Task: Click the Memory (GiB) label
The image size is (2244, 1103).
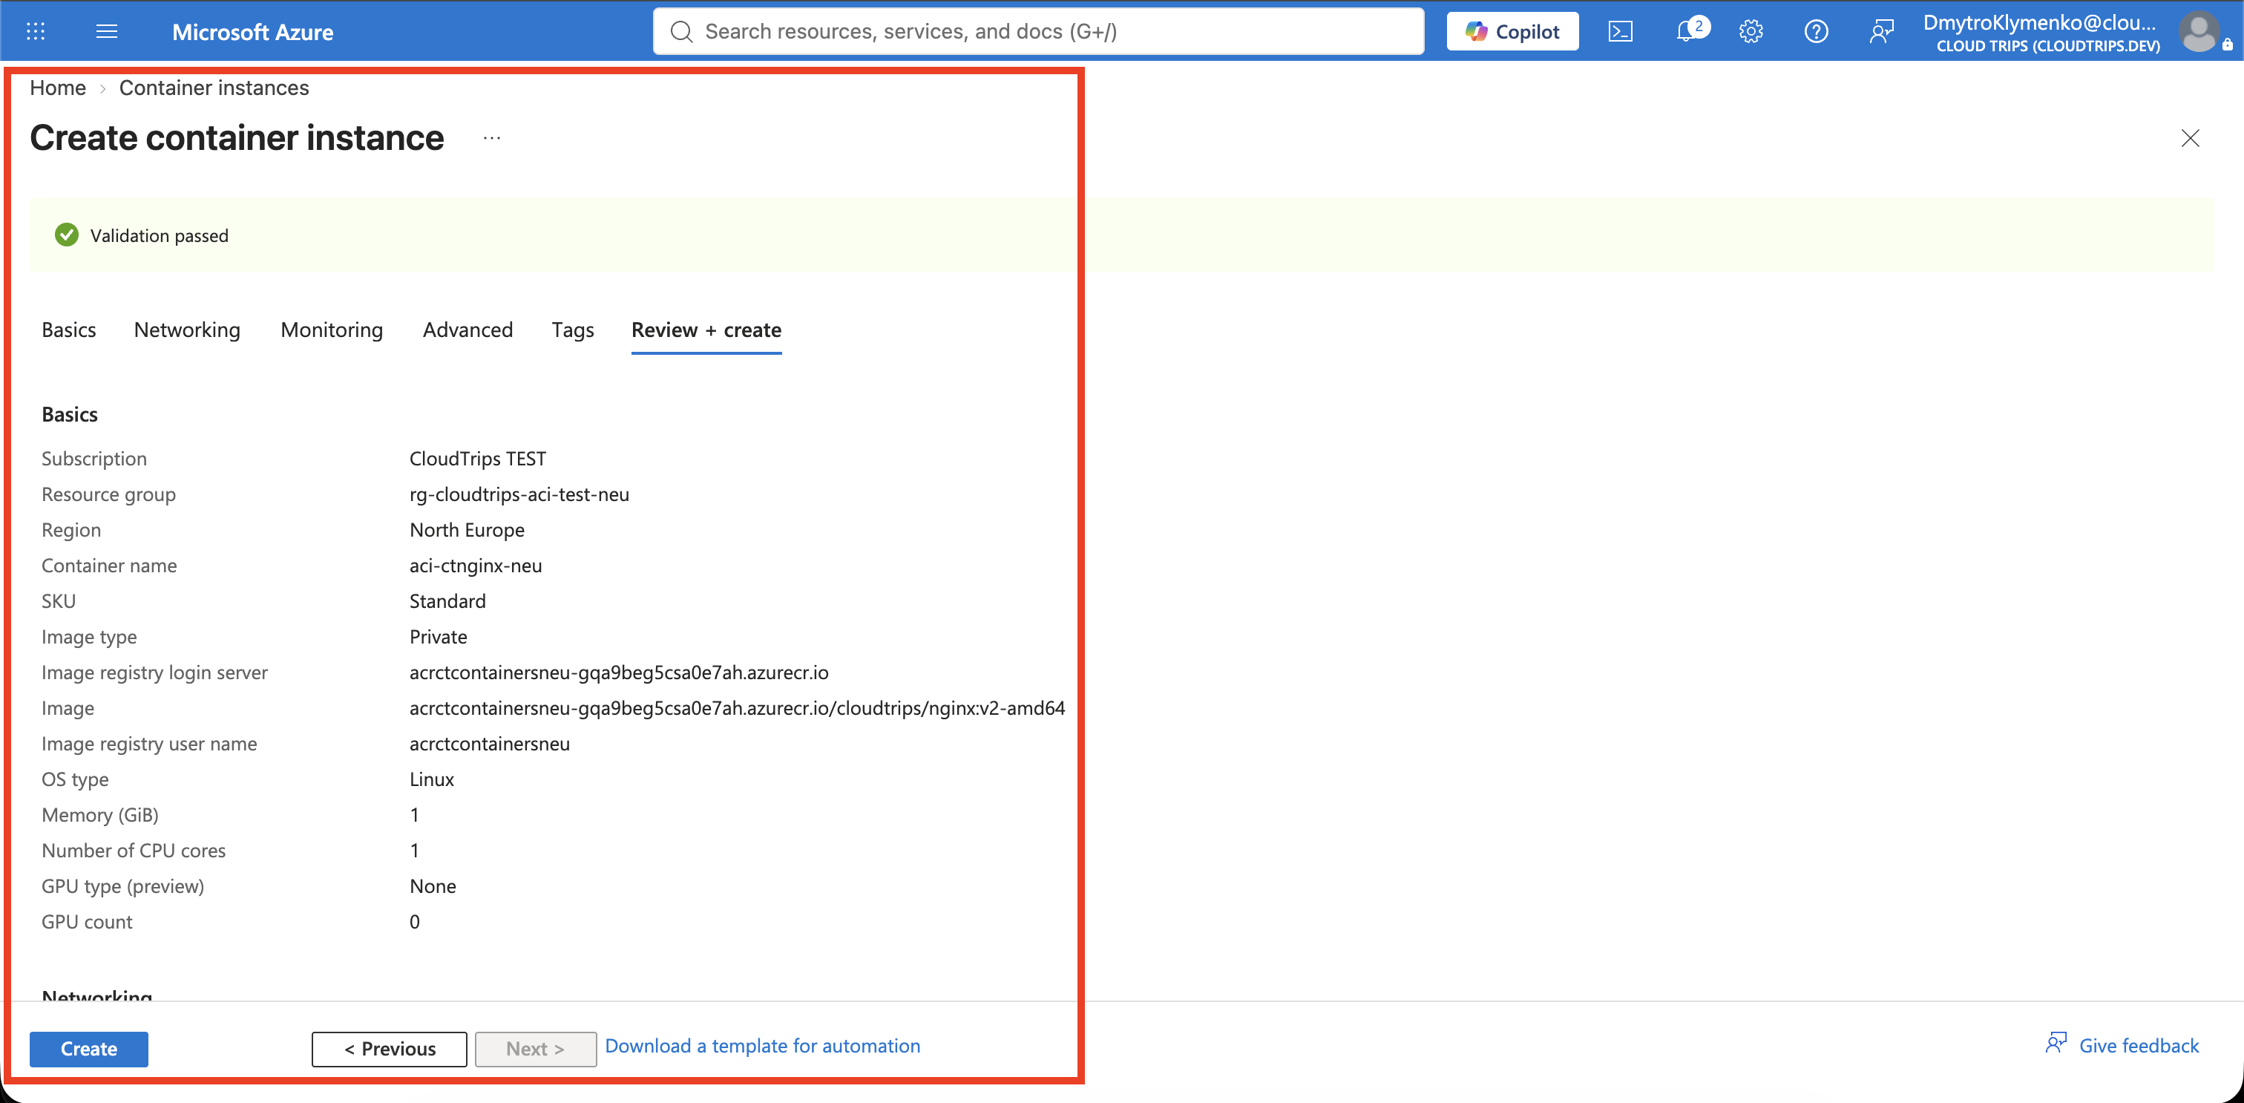Action: click(x=100, y=816)
